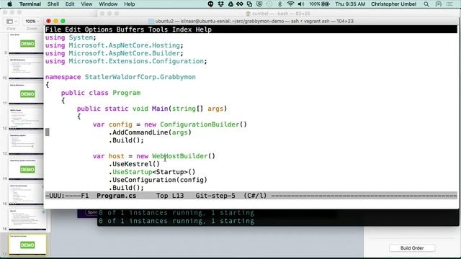This screenshot has width=461, height=259.
Task: Select Keynote slide 16 thumbnail
Action: point(27,219)
